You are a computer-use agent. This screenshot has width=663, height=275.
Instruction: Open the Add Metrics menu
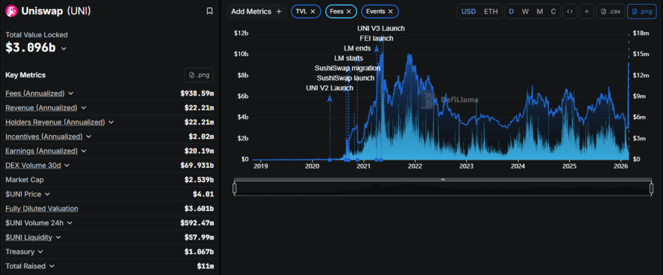[257, 12]
